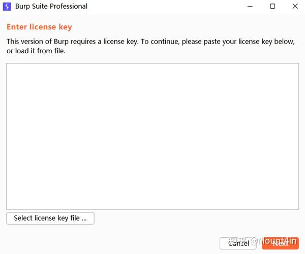This screenshot has height=254, width=305.
Task: Close the Burp Suite license dialog
Action: (x=295, y=7)
